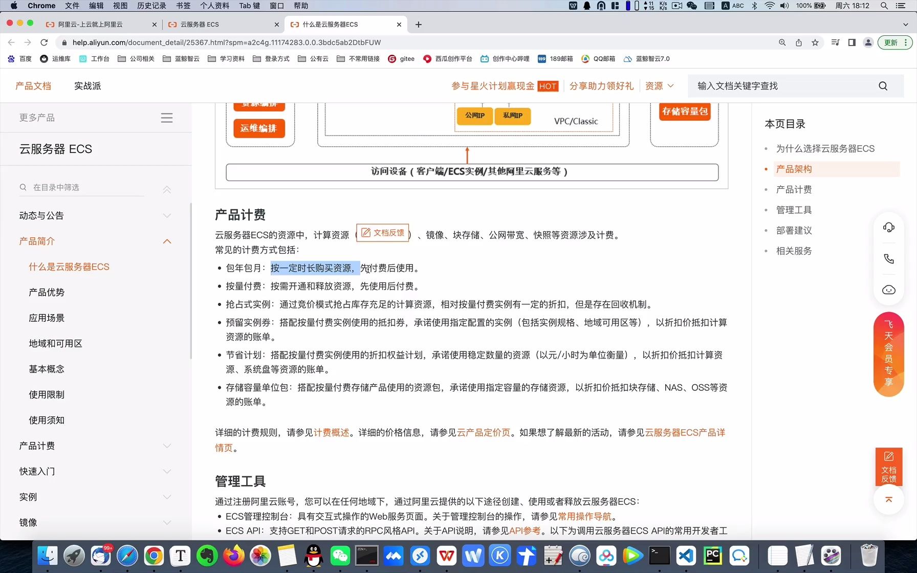Open 基本概念 in sidebar
The width and height of the screenshot is (917, 573).
[x=47, y=369]
